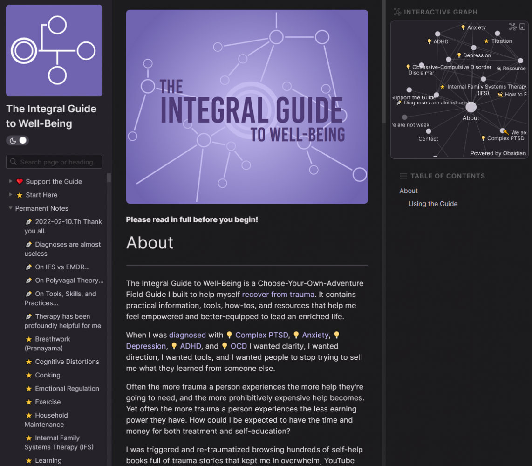This screenshot has width=532, height=466.
Task: Click the Table of Contents list icon
Action: (x=403, y=176)
